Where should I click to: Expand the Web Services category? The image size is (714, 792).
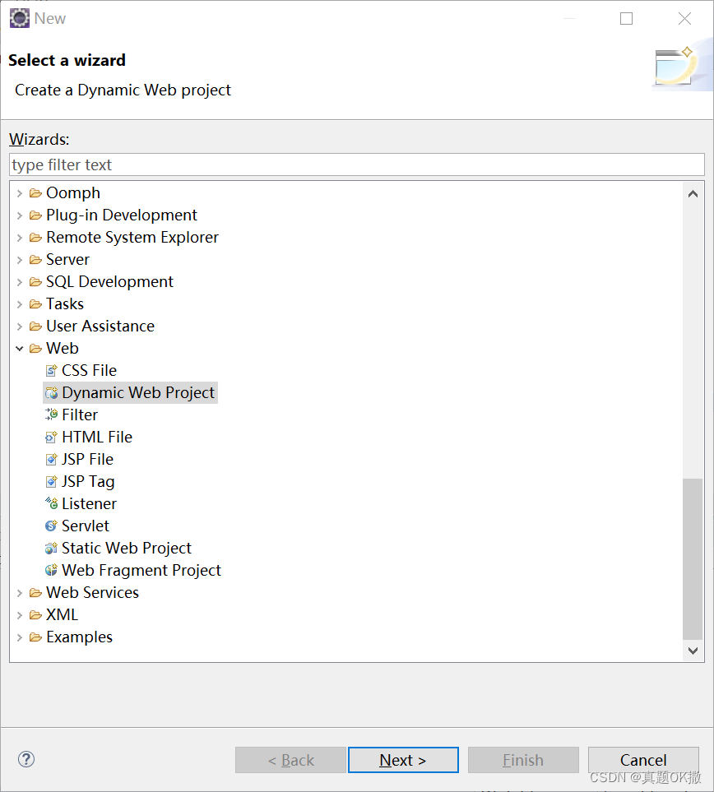pyautogui.click(x=20, y=592)
